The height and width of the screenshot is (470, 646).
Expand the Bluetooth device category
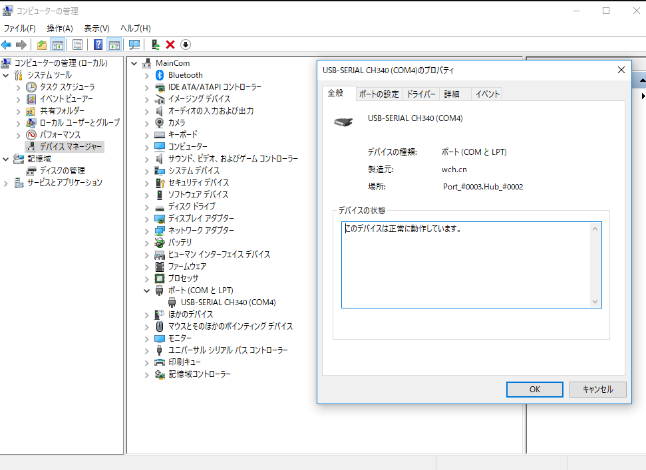coord(147,74)
